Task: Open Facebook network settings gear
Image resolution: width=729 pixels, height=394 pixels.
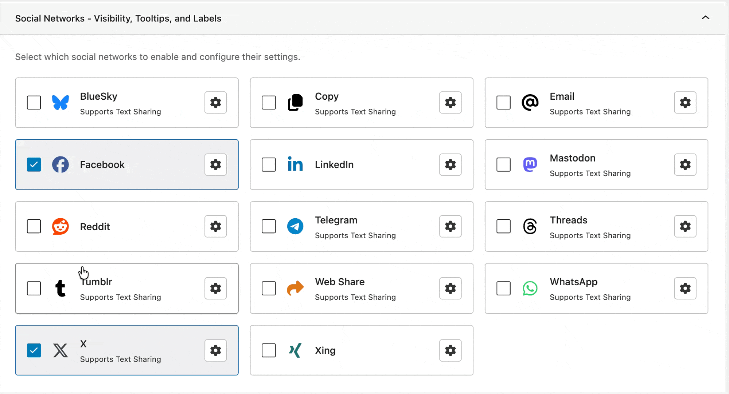Action: point(215,164)
